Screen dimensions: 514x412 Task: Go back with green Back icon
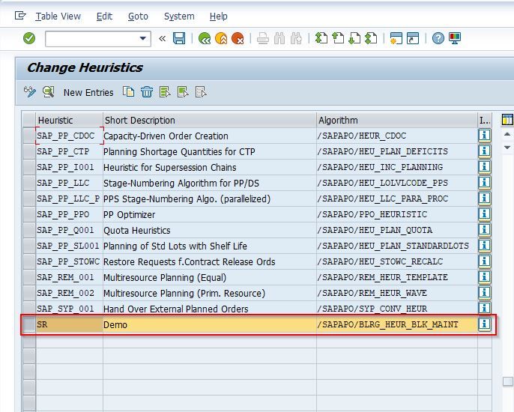point(205,38)
